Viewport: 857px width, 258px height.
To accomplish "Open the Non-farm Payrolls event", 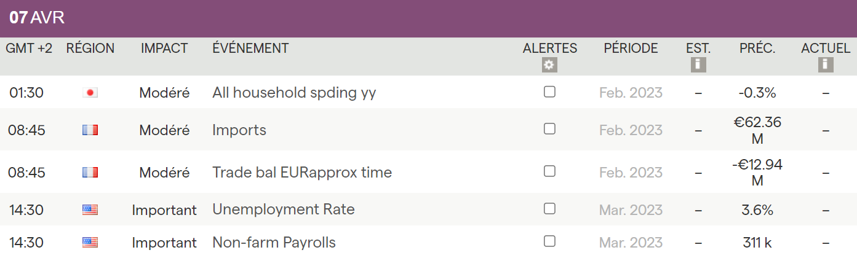I will 274,243.
